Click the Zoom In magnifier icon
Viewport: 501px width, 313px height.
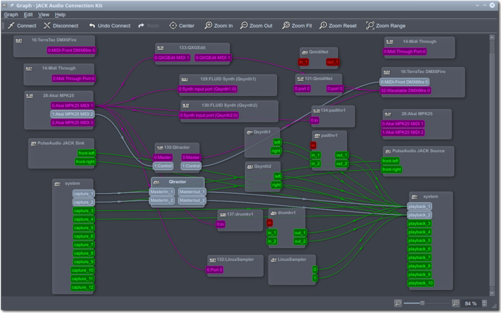pos(209,25)
